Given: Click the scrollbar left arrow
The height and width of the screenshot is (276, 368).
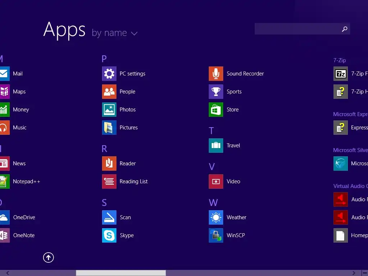Looking at the screenshot, I should [x=8, y=273].
